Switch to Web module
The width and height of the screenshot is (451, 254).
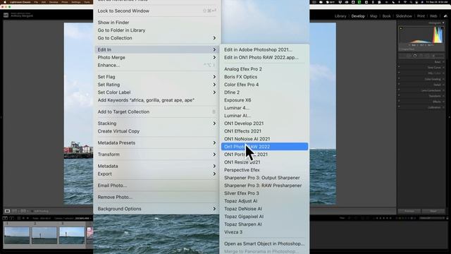pos(433,16)
